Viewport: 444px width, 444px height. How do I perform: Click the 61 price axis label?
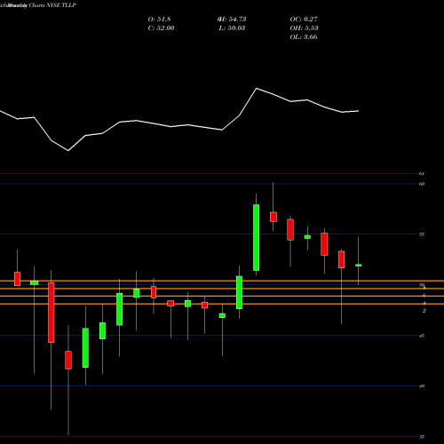[x=422, y=174]
